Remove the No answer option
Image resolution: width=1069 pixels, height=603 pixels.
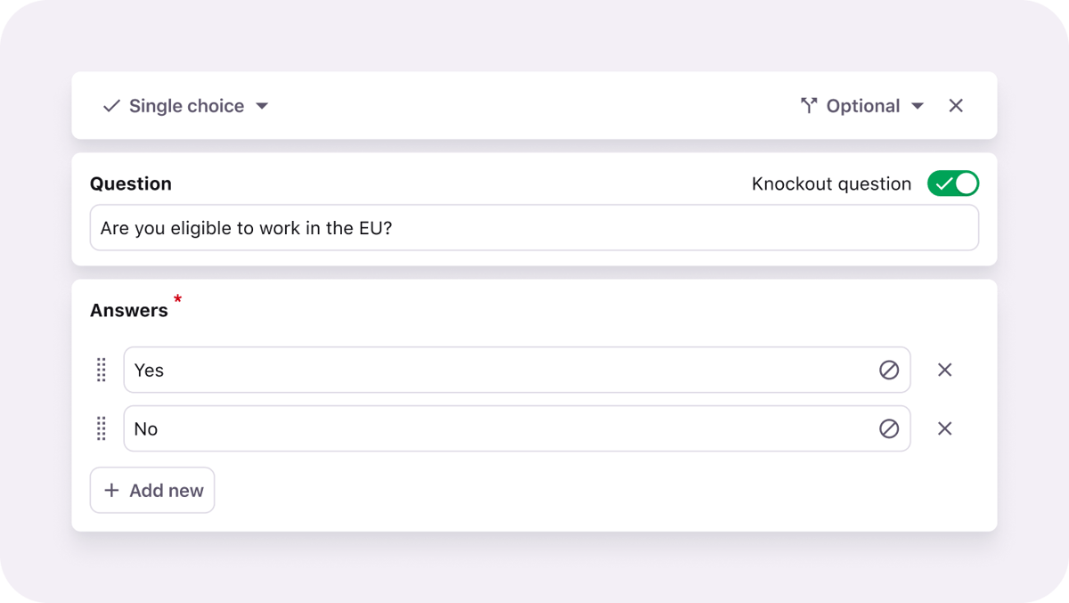click(944, 428)
